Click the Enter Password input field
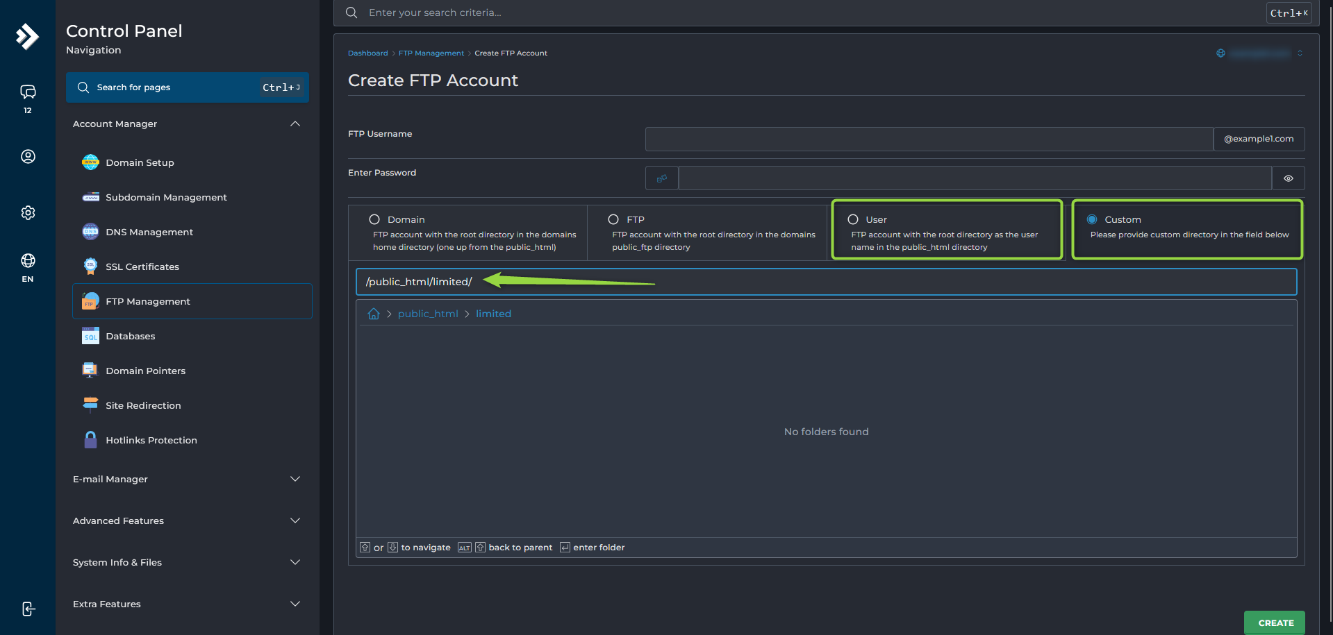Image resolution: width=1333 pixels, height=635 pixels. [975, 178]
